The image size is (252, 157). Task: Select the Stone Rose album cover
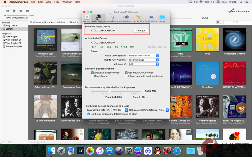207,73
